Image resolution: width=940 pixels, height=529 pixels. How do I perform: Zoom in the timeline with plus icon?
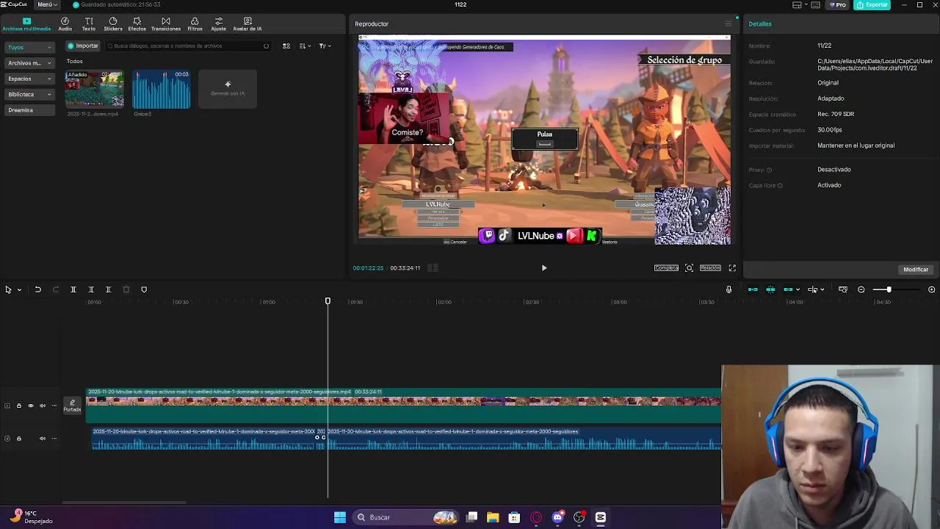[x=932, y=289]
